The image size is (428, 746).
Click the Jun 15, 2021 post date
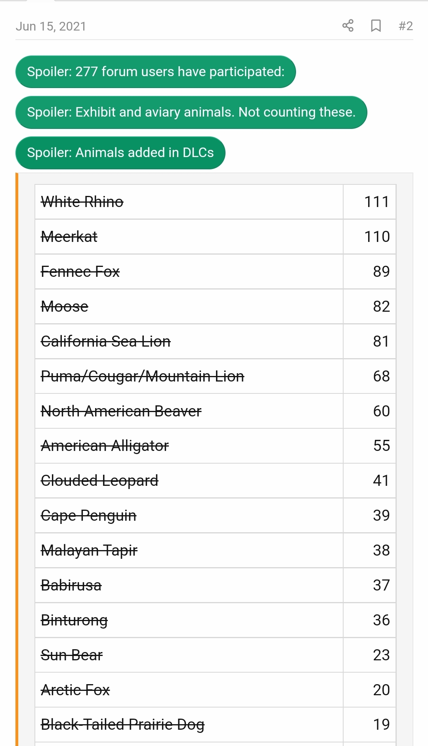(51, 26)
